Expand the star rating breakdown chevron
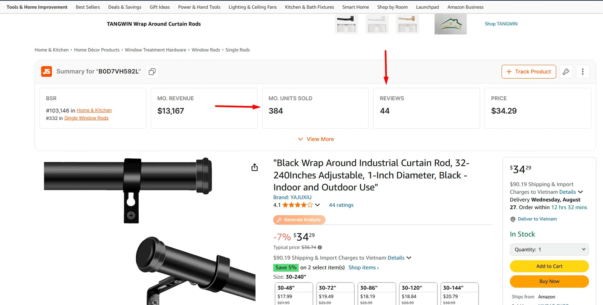603x305 pixels. (x=317, y=205)
